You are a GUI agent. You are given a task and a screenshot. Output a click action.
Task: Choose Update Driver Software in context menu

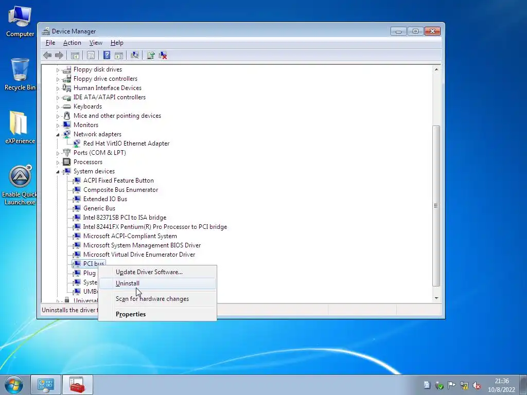(x=157, y=272)
